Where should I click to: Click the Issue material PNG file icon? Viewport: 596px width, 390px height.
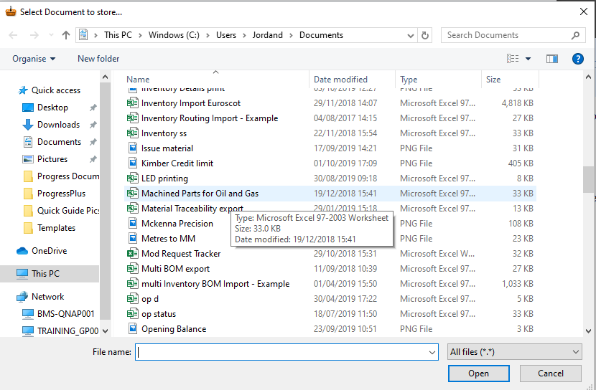click(132, 148)
